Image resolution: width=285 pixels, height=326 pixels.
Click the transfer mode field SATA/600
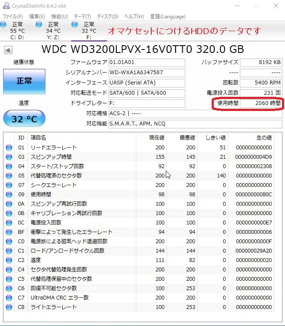(x=147, y=93)
